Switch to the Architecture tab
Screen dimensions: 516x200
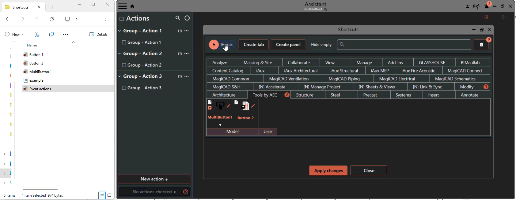pyautogui.click(x=224, y=95)
